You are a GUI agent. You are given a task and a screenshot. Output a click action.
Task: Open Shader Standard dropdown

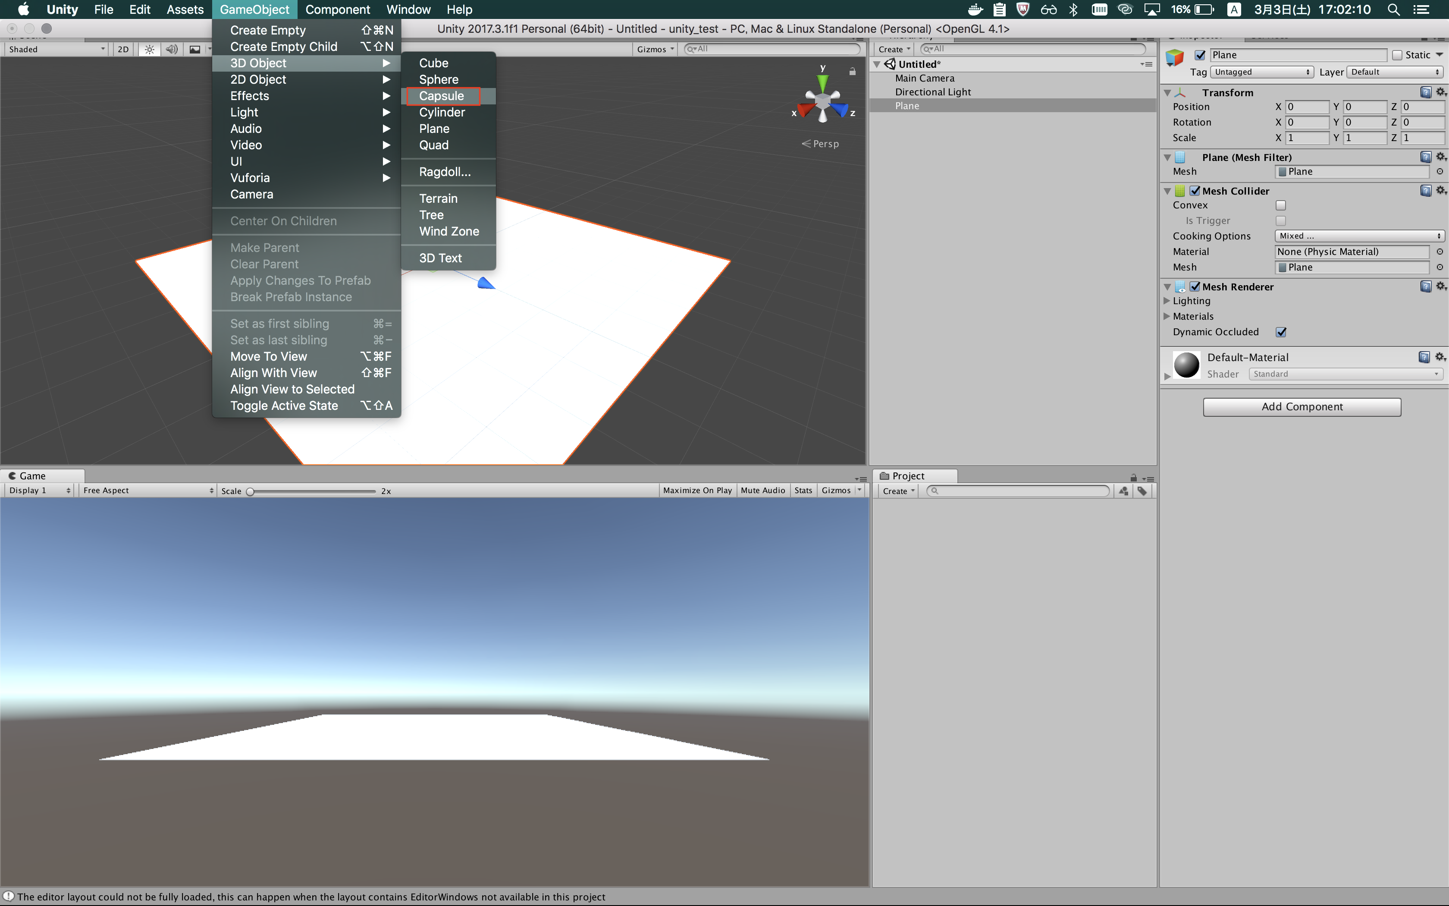pyautogui.click(x=1346, y=374)
